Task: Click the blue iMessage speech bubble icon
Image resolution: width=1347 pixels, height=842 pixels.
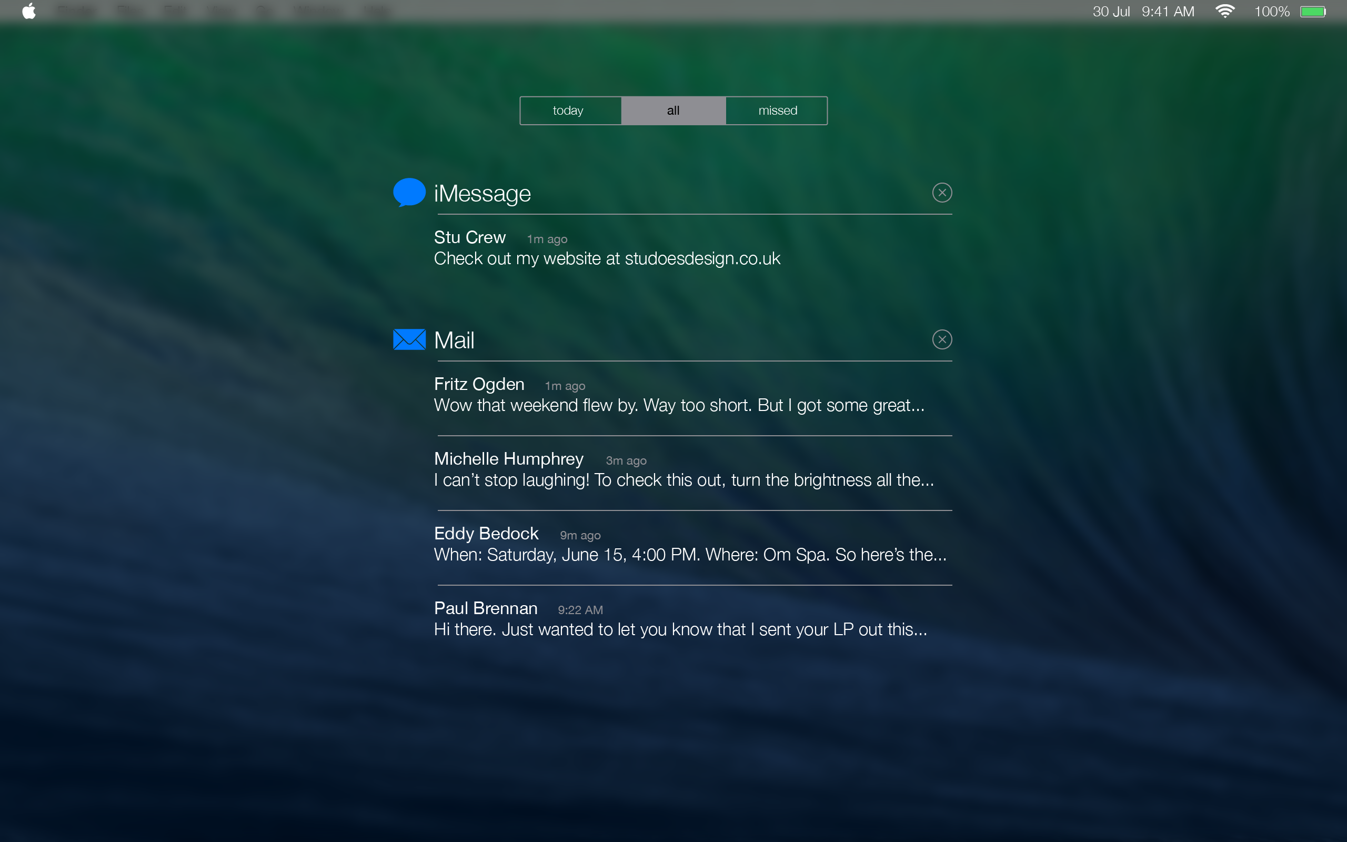Action: coord(409,192)
